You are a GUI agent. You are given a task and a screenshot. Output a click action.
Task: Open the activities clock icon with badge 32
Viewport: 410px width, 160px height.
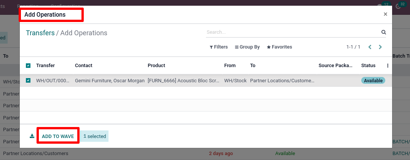(x=399, y=6)
